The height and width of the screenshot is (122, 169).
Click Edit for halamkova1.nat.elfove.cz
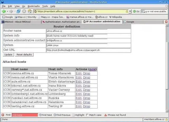pos(79,102)
